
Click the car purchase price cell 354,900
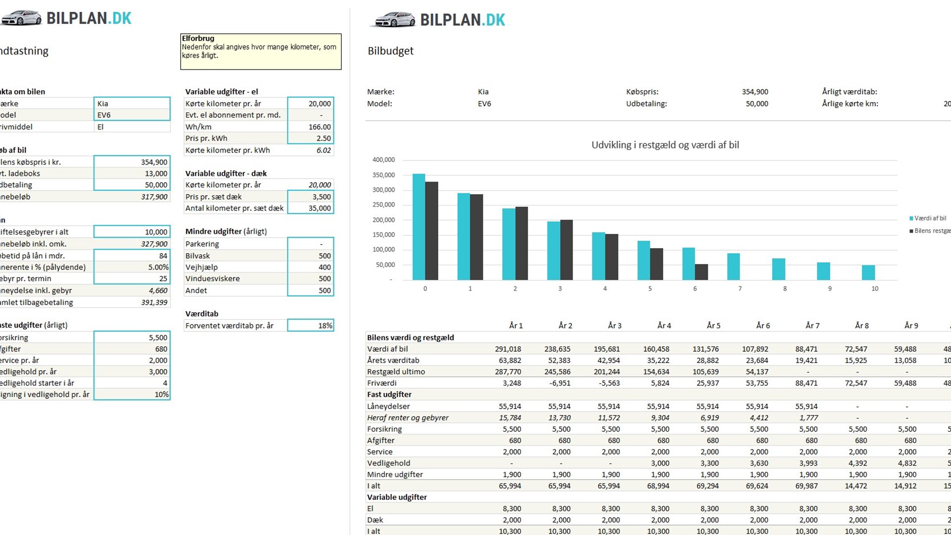point(132,162)
